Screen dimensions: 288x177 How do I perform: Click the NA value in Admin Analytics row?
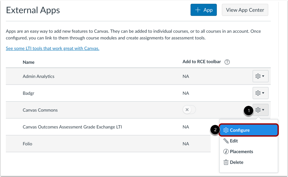tap(186, 76)
